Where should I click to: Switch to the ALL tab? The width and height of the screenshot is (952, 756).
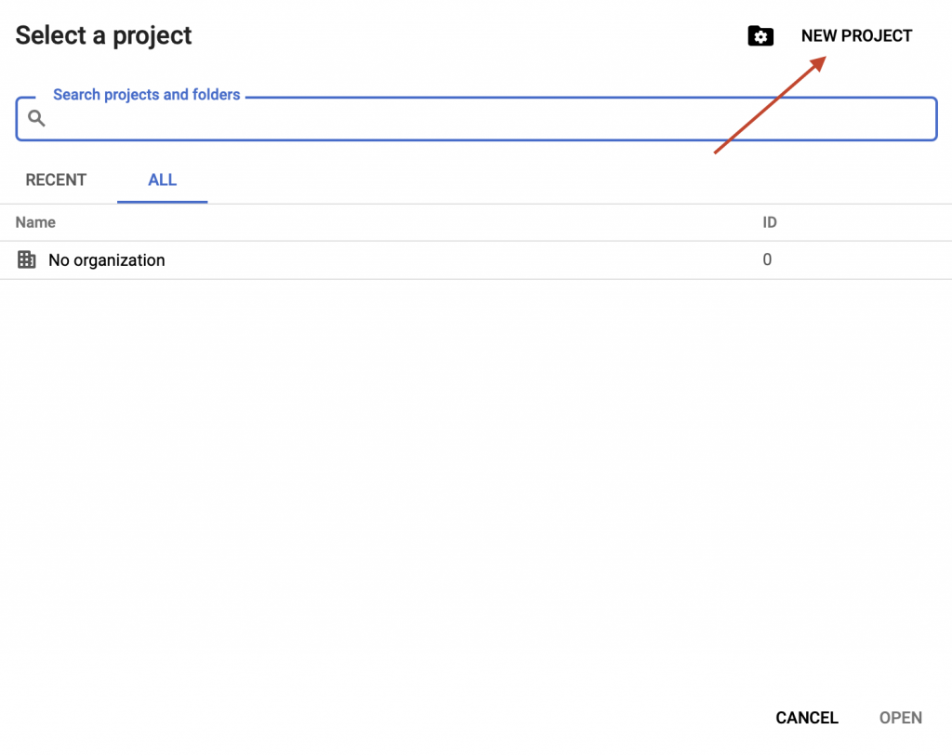click(162, 179)
